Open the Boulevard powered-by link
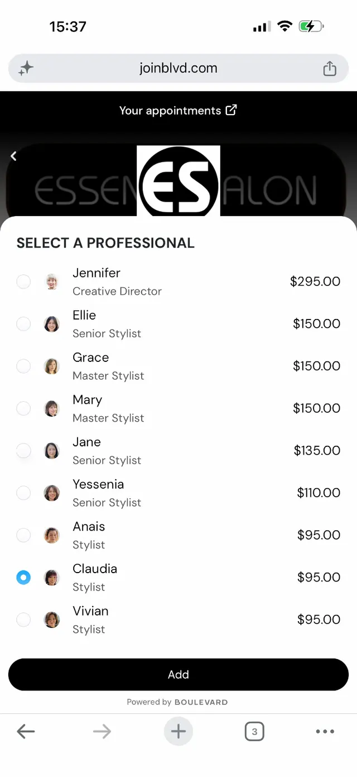Screen dimensions: 357x777 click(x=177, y=702)
